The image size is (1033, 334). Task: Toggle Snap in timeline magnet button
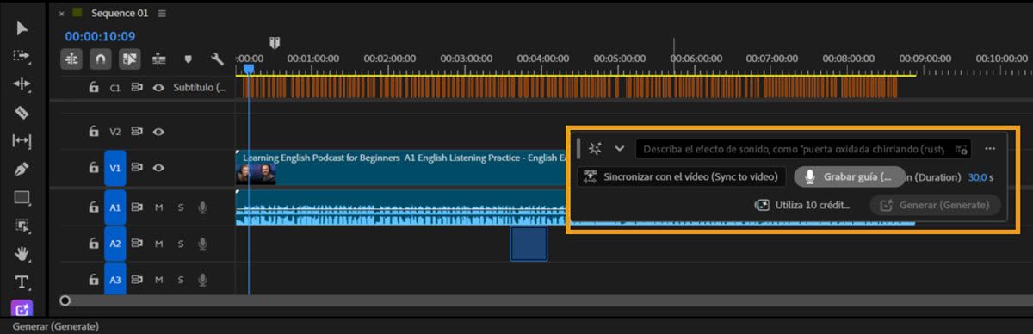pos(101,59)
